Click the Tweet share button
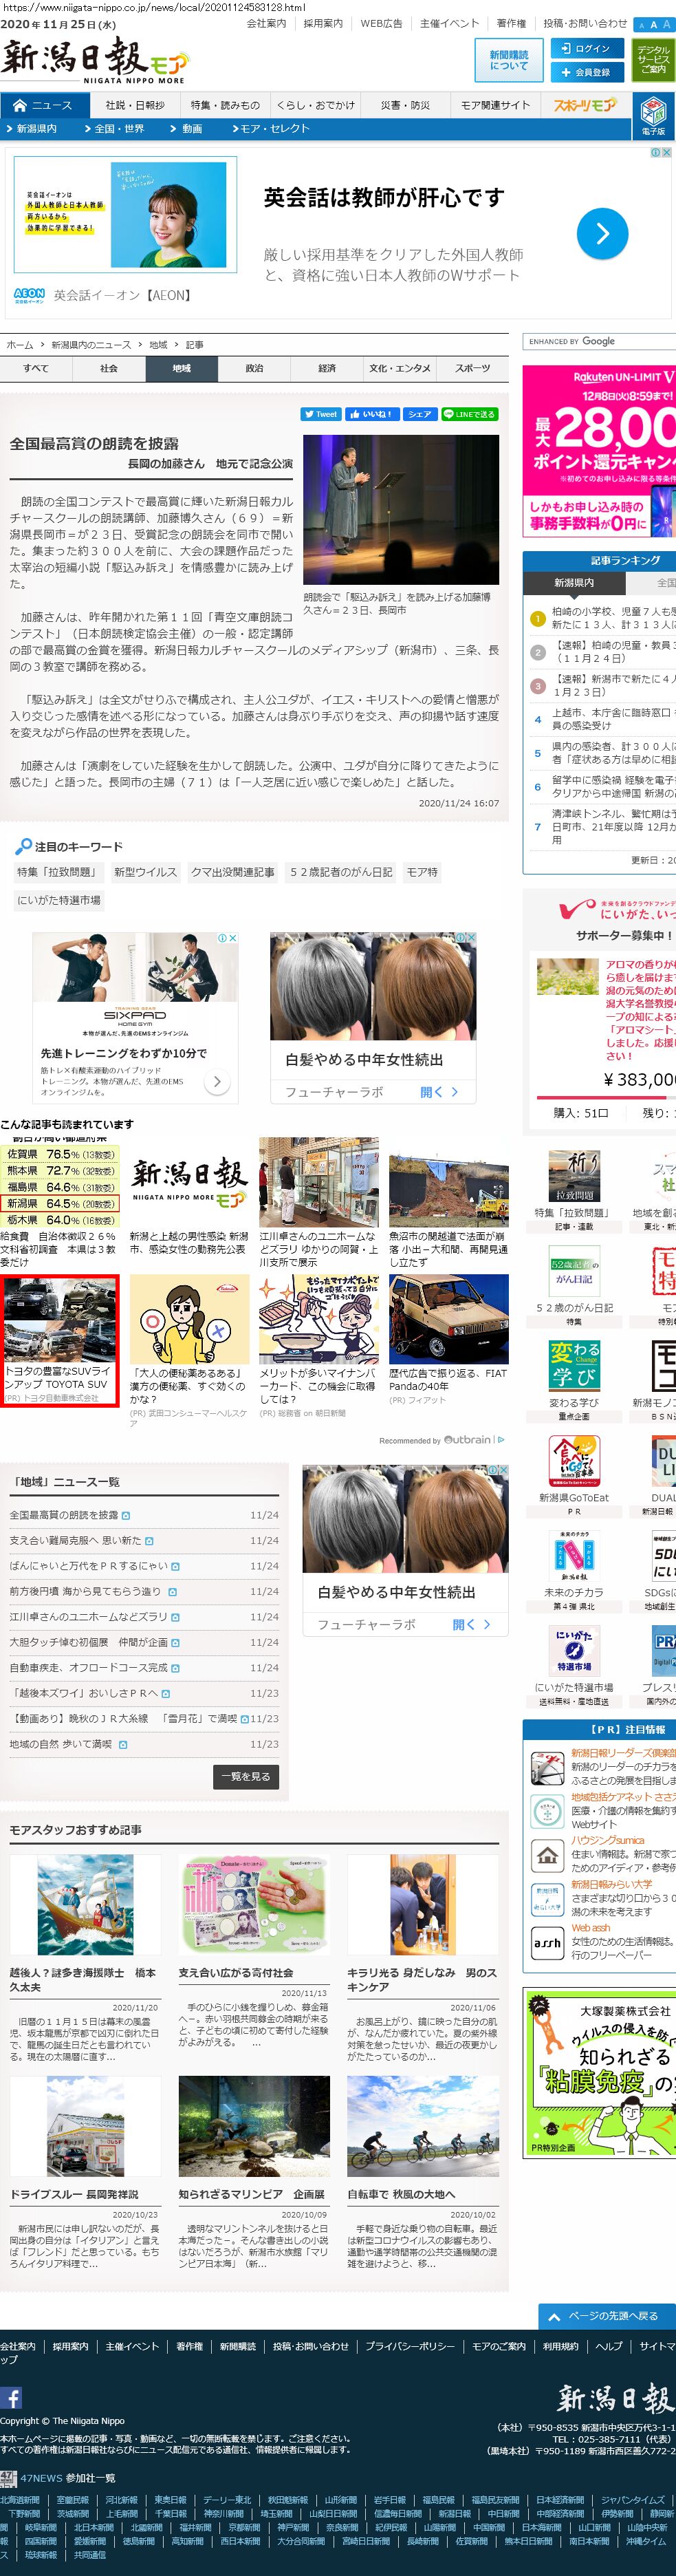The width and height of the screenshot is (676, 2576). point(321,414)
